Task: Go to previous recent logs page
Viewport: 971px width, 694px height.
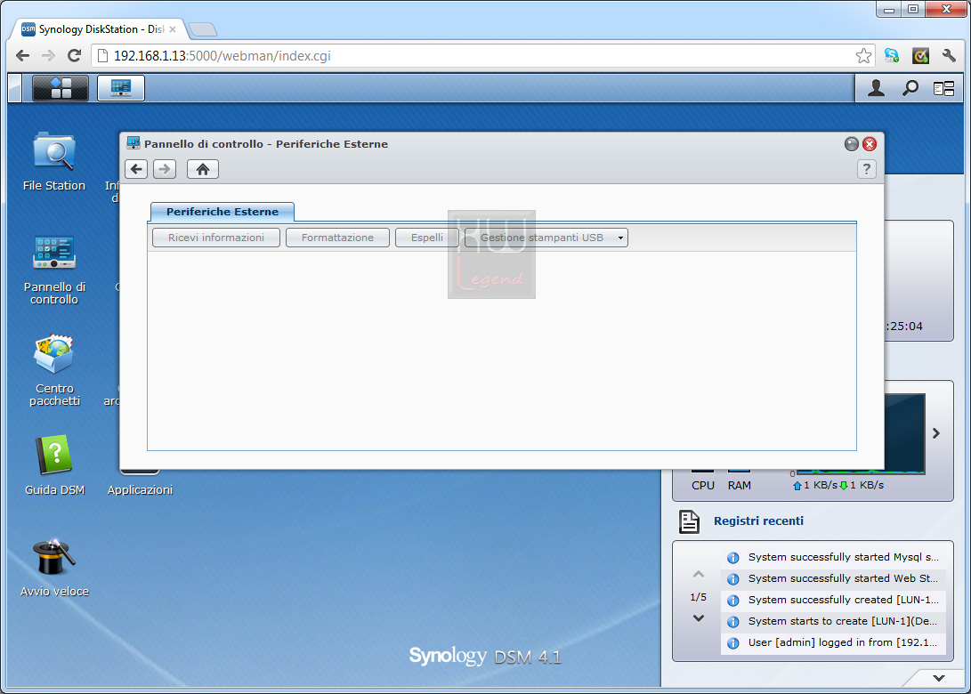Action: click(x=699, y=575)
